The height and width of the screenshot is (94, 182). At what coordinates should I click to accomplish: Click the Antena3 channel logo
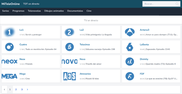click(130, 32)
